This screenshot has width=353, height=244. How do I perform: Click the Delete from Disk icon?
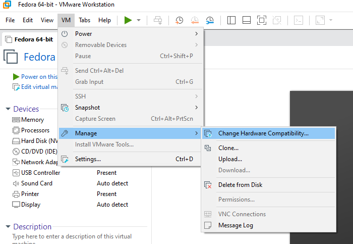pyautogui.click(x=208, y=185)
